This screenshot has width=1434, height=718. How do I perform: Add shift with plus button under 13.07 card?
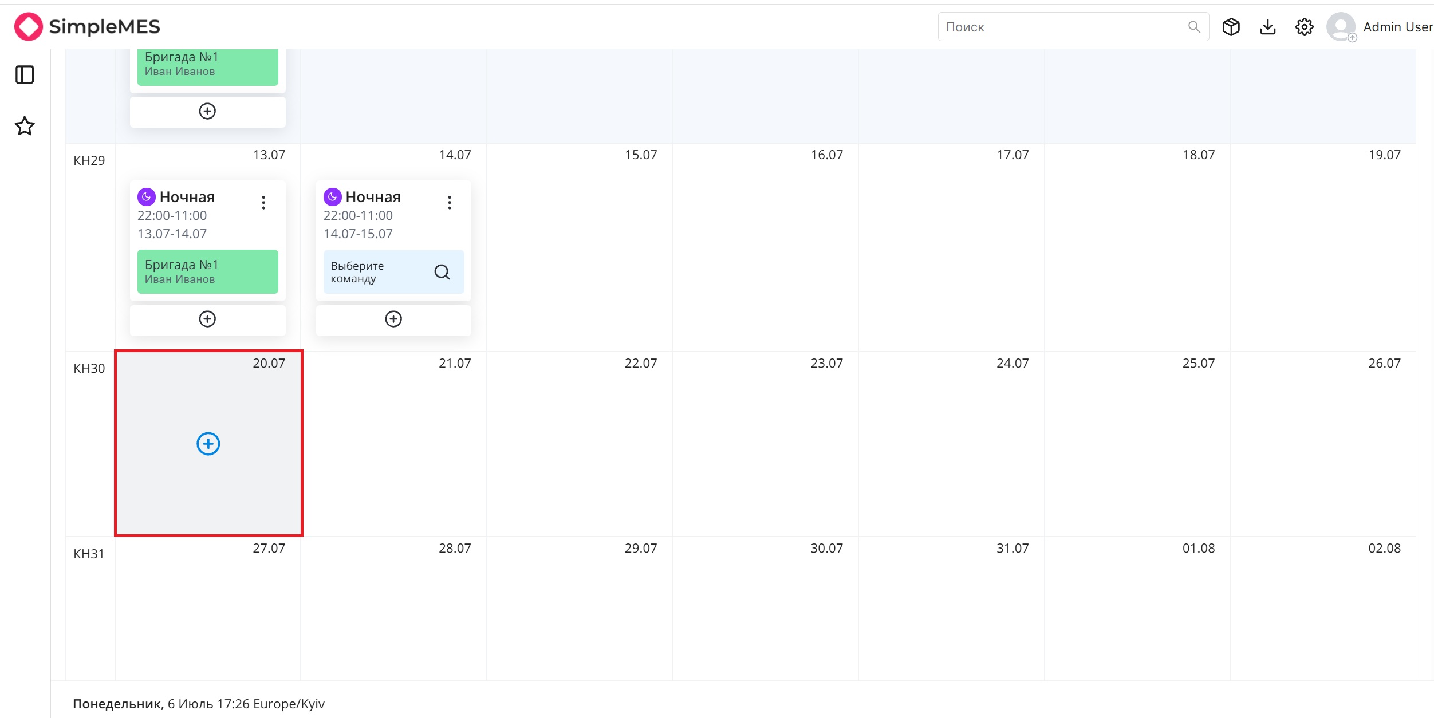[207, 319]
